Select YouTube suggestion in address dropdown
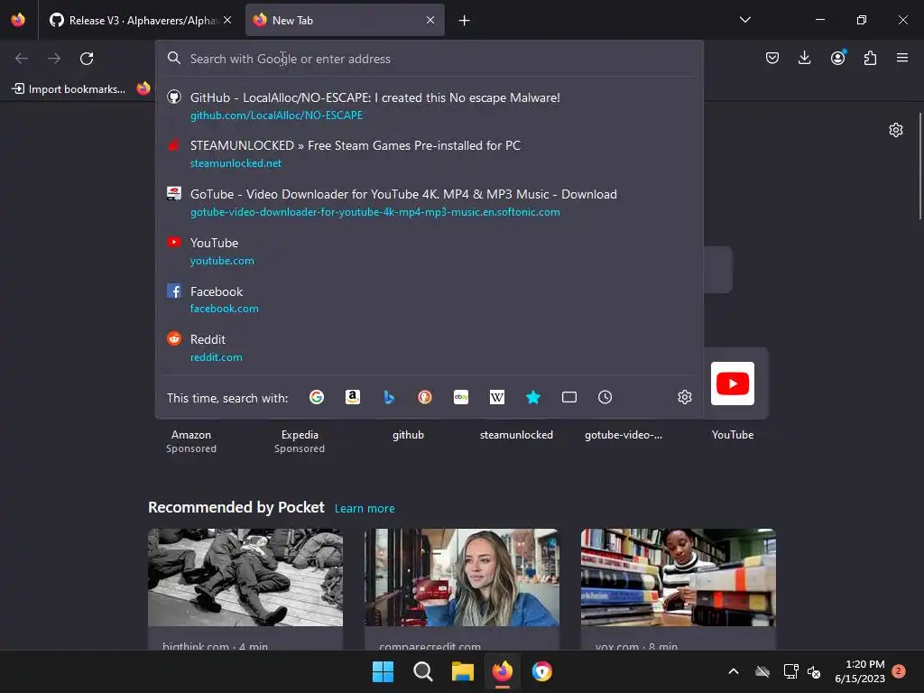Image resolution: width=924 pixels, height=693 pixels. 430,251
